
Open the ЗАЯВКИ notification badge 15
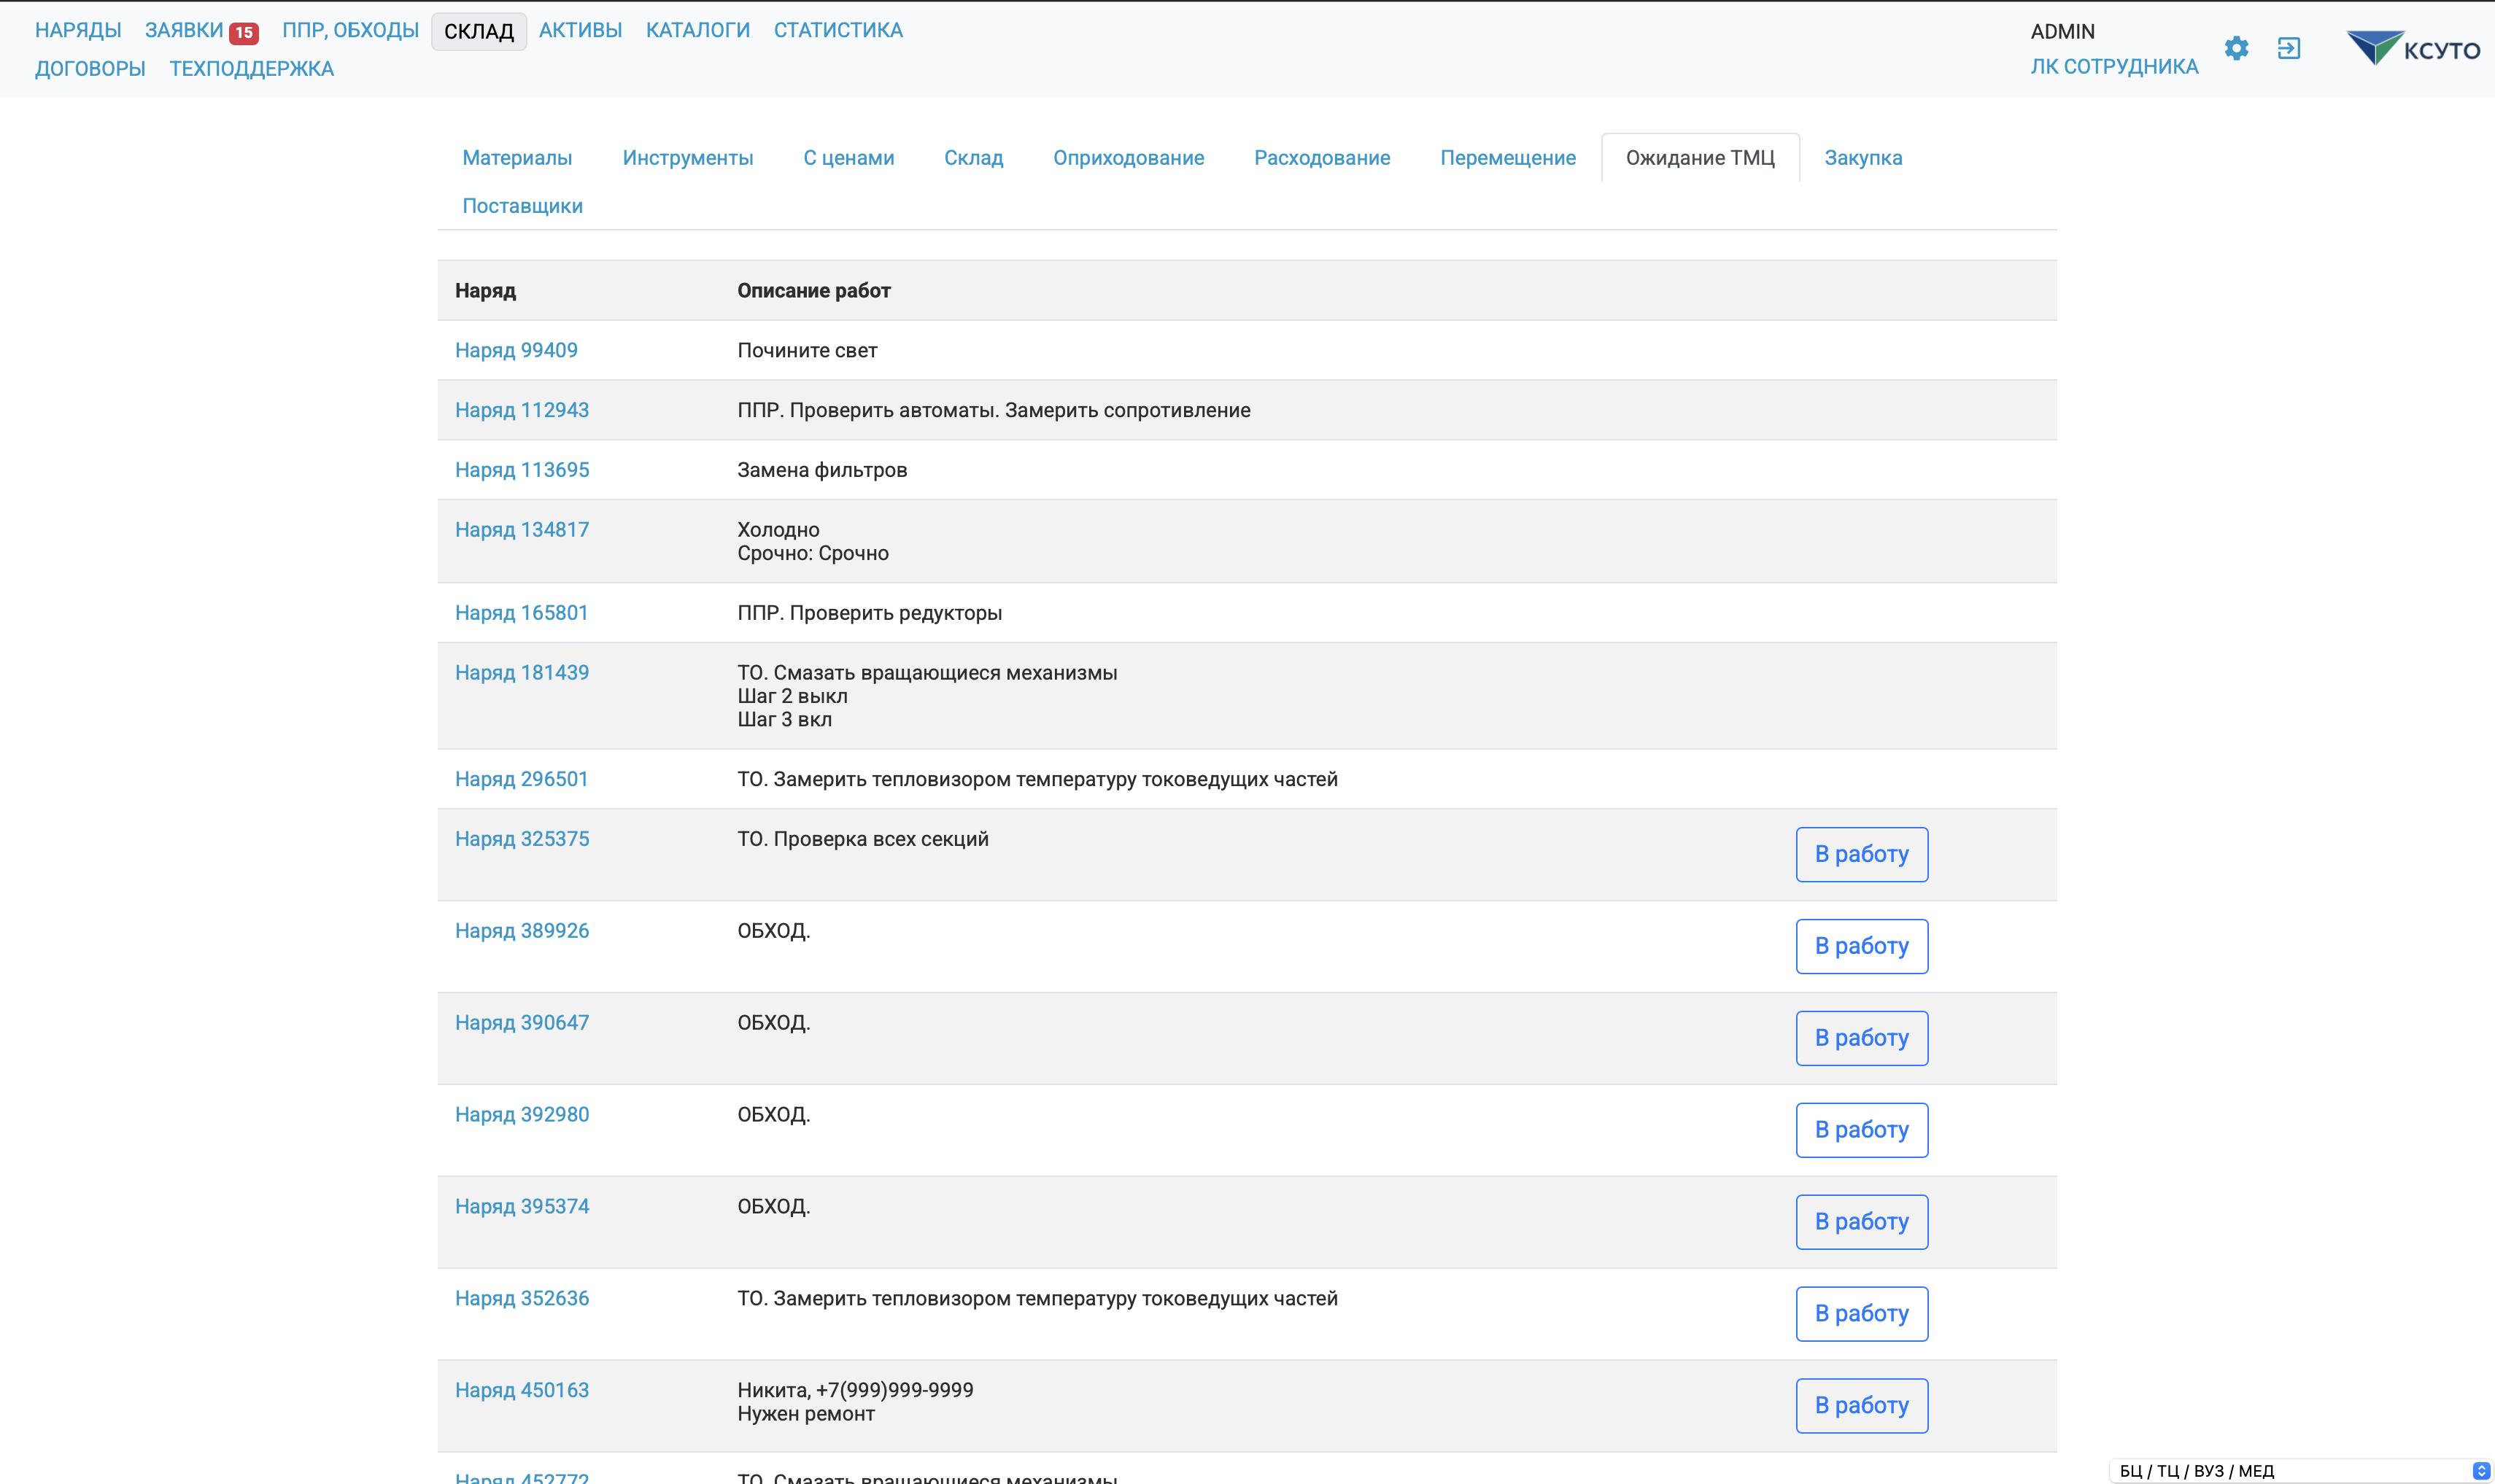[x=243, y=32]
